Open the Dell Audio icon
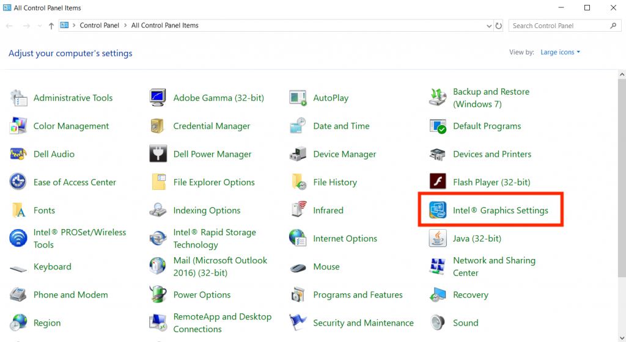Viewport: 626px width, 342px height. pyautogui.click(x=18, y=154)
